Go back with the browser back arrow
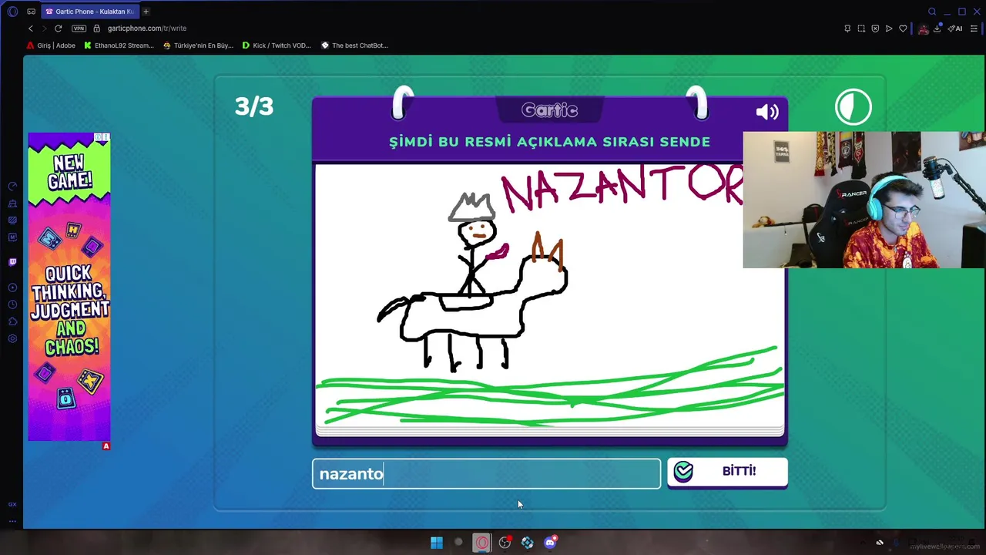 (31, 29)
